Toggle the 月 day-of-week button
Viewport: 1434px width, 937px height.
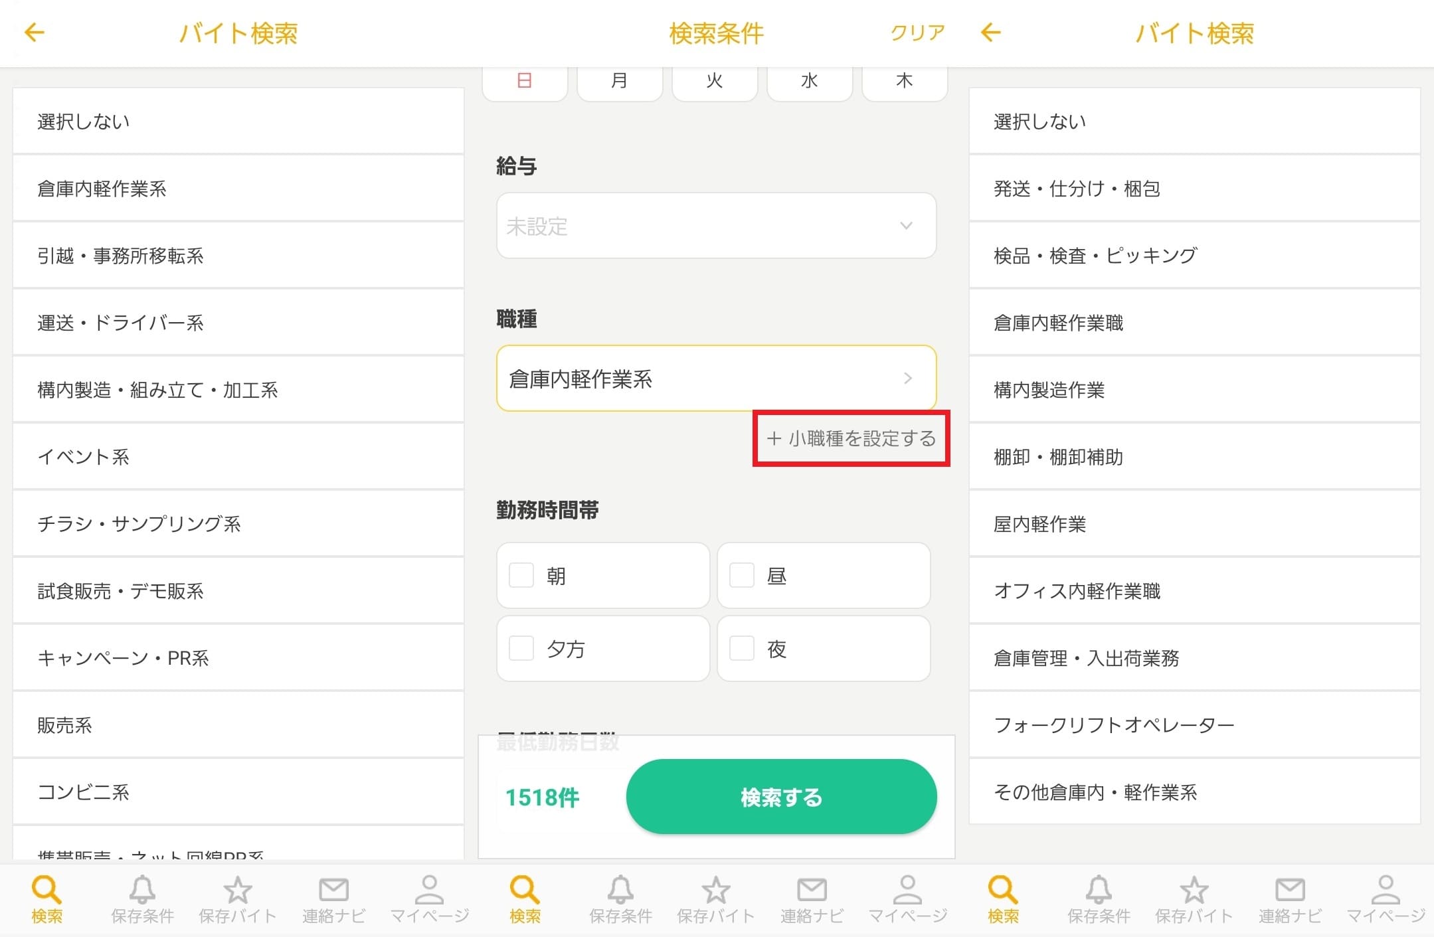point(620,83)
